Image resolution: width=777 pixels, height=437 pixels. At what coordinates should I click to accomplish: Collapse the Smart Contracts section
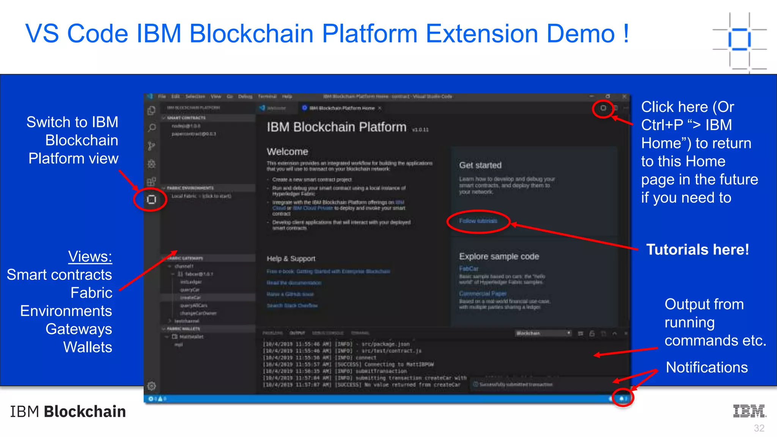pyautogui.click(x=208, y=118)
